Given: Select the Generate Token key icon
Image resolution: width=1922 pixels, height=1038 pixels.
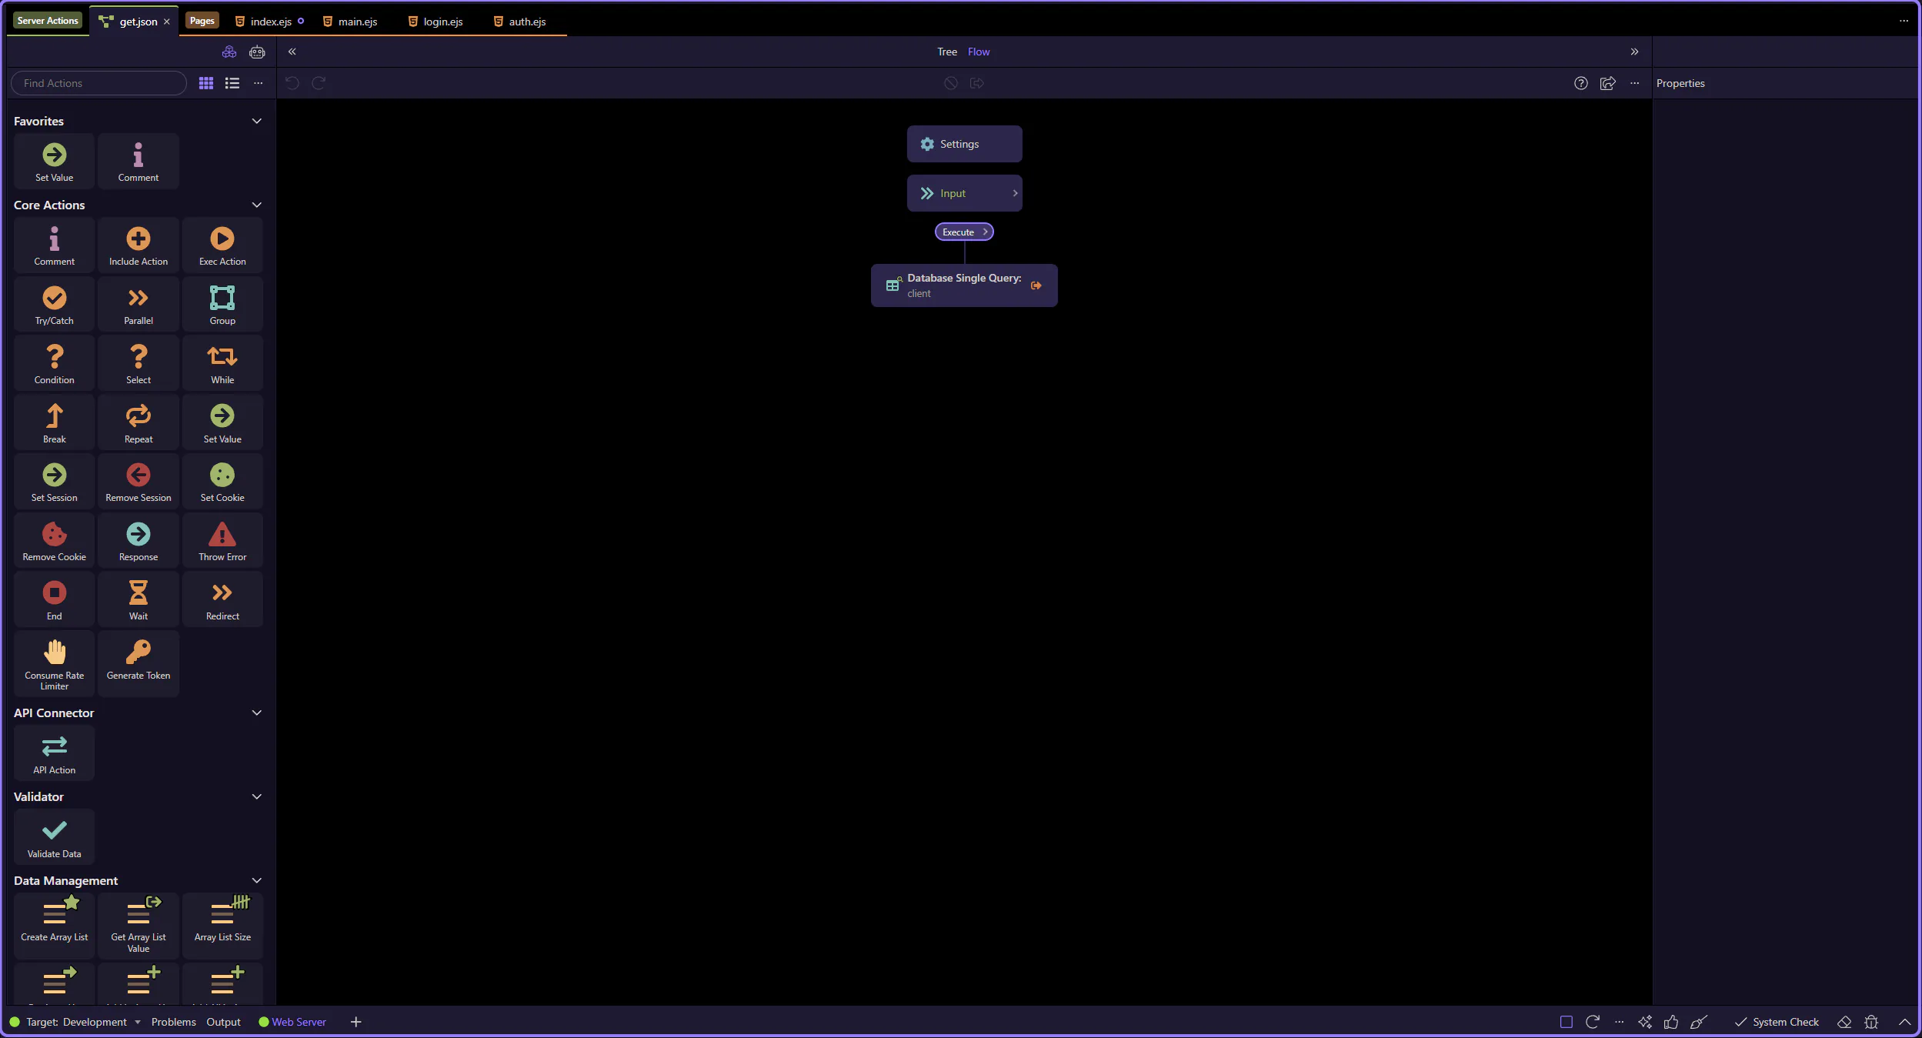Looking at the screenshot, I should tap(138, 653).
